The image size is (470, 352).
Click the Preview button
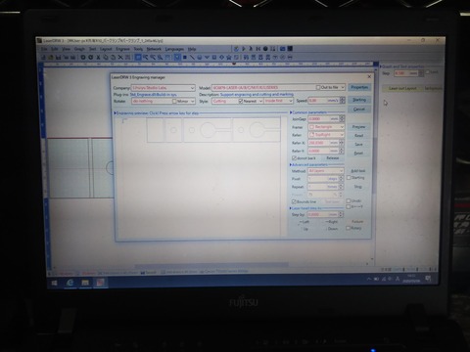358,127
